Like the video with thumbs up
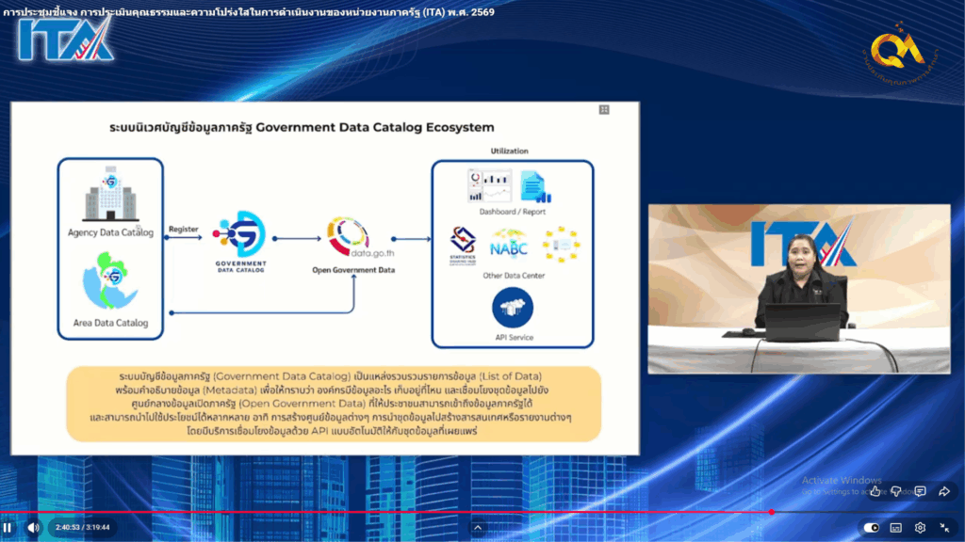This screenshot has width=965, height=542. coord(875,491)
